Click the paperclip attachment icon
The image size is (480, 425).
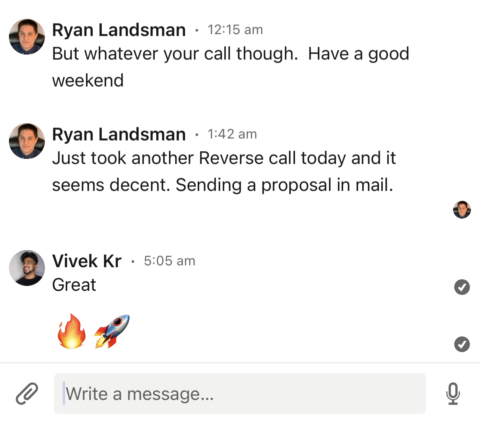pyautogui.click(x=27, y=394)
